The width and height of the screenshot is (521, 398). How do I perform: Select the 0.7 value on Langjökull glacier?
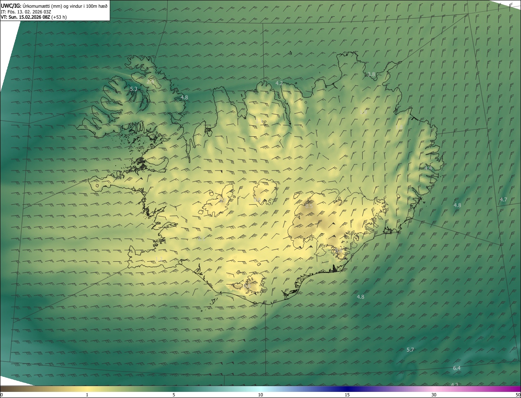point(222,201)
